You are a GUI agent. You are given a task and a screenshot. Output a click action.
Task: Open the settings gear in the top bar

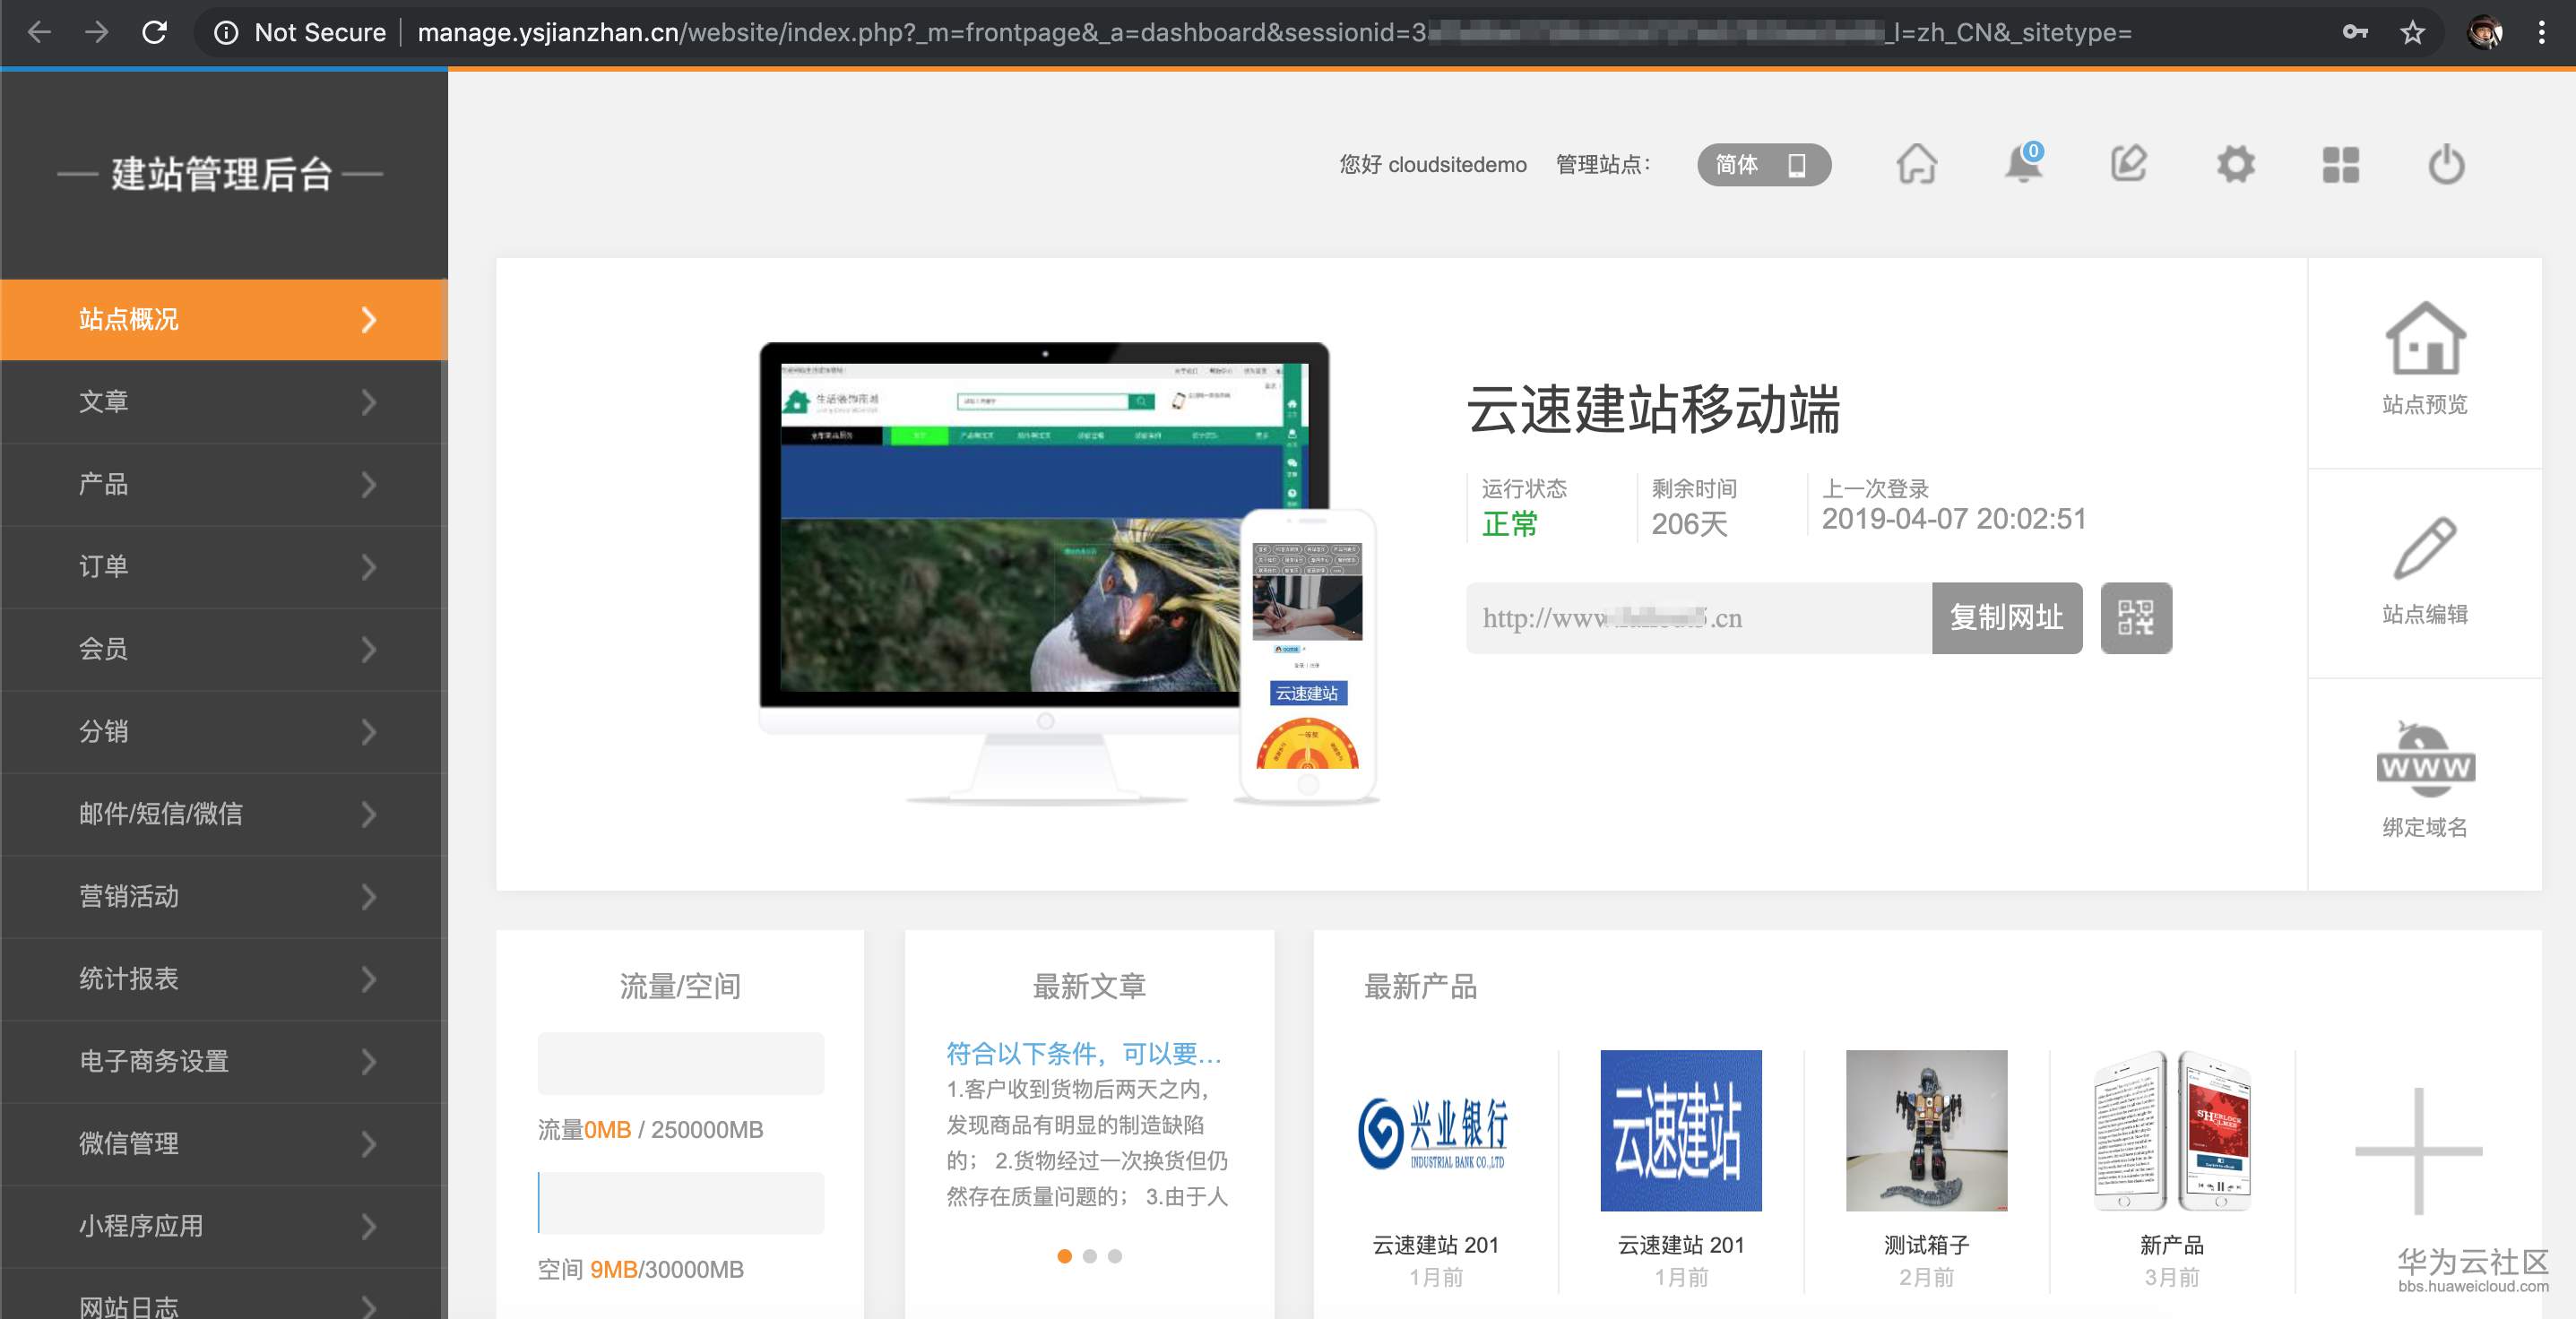point(2237,165)
